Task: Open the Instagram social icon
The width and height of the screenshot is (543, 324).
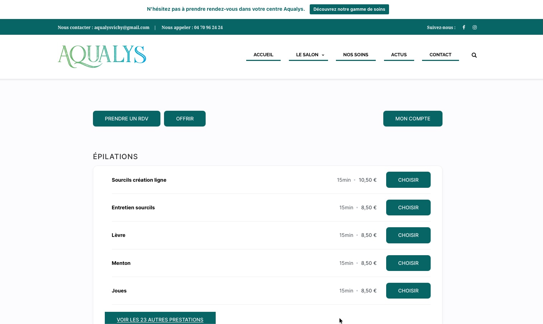Action: click(474, 27)
